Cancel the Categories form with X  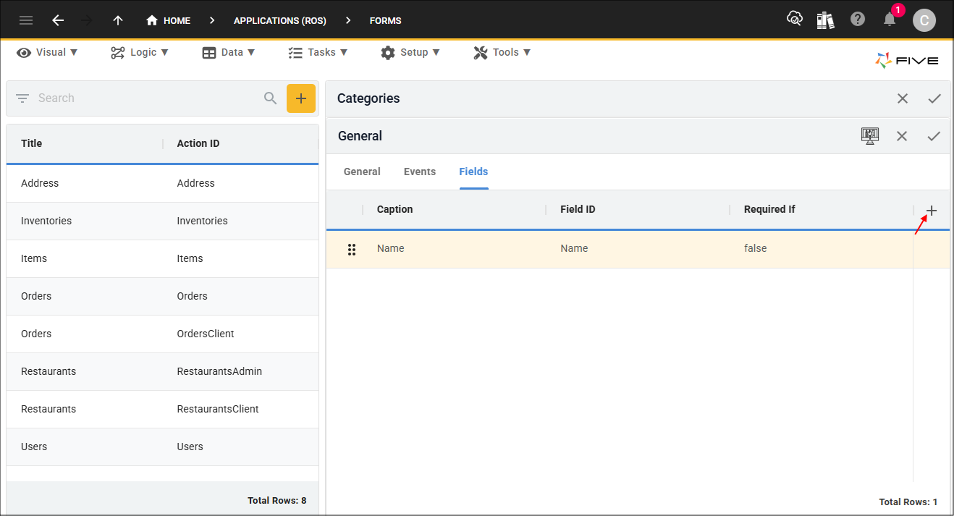point(903,98)
